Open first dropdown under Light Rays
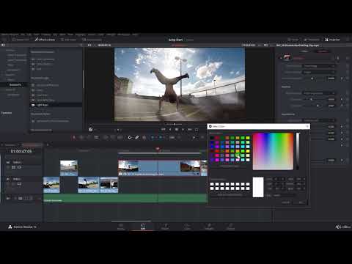This screenshot has width=352, height=264. coord(318,66)
